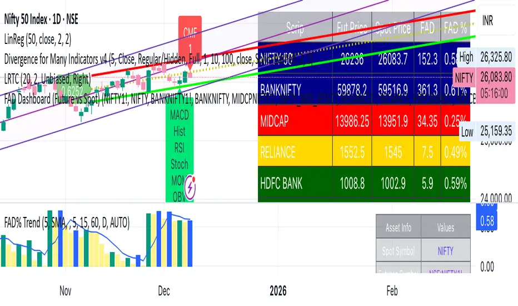Click the Nifty 50 Index title

click(x=41, y=19)
